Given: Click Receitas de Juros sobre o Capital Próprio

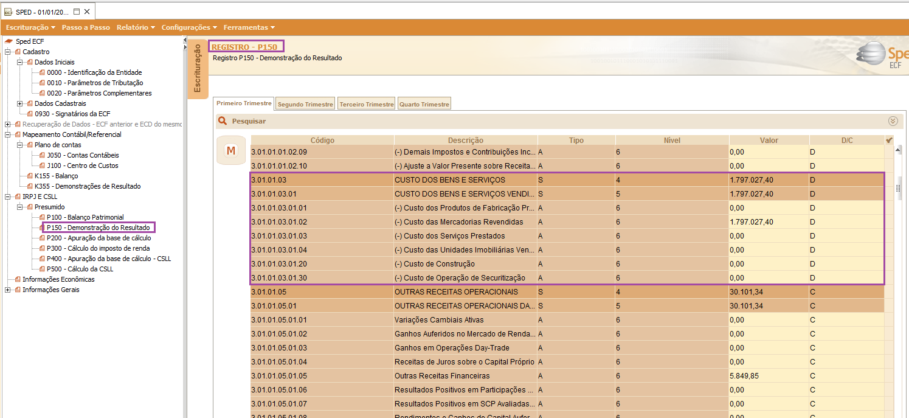Looking at the screenshot, I should 465,362.
